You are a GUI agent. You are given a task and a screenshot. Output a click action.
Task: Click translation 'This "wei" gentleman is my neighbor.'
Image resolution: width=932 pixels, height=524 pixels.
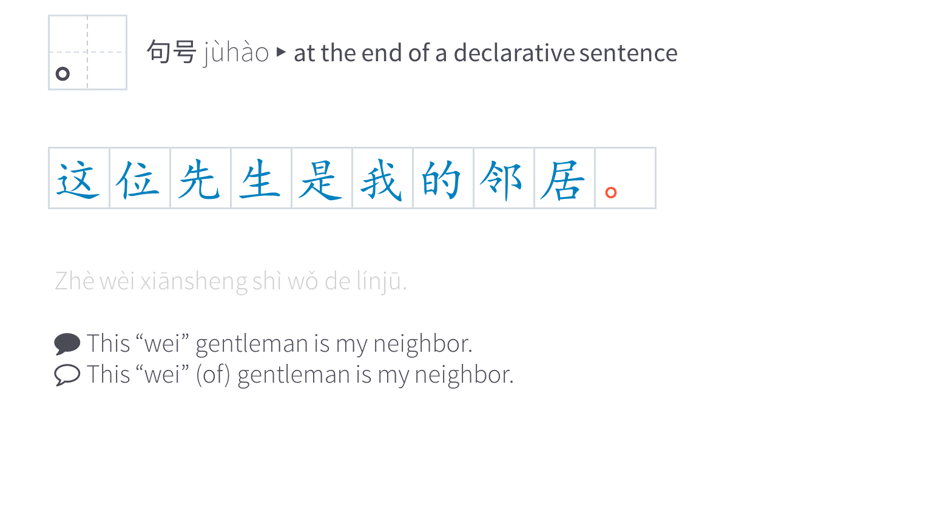point(279,344)
